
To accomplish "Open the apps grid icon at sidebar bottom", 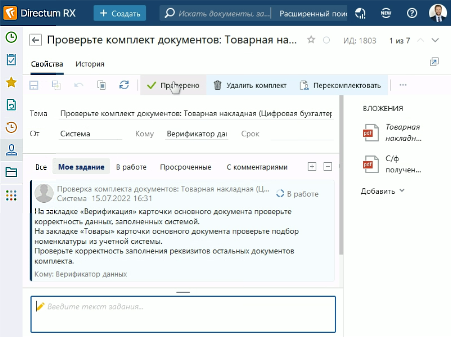I will (x=11, y=196).
